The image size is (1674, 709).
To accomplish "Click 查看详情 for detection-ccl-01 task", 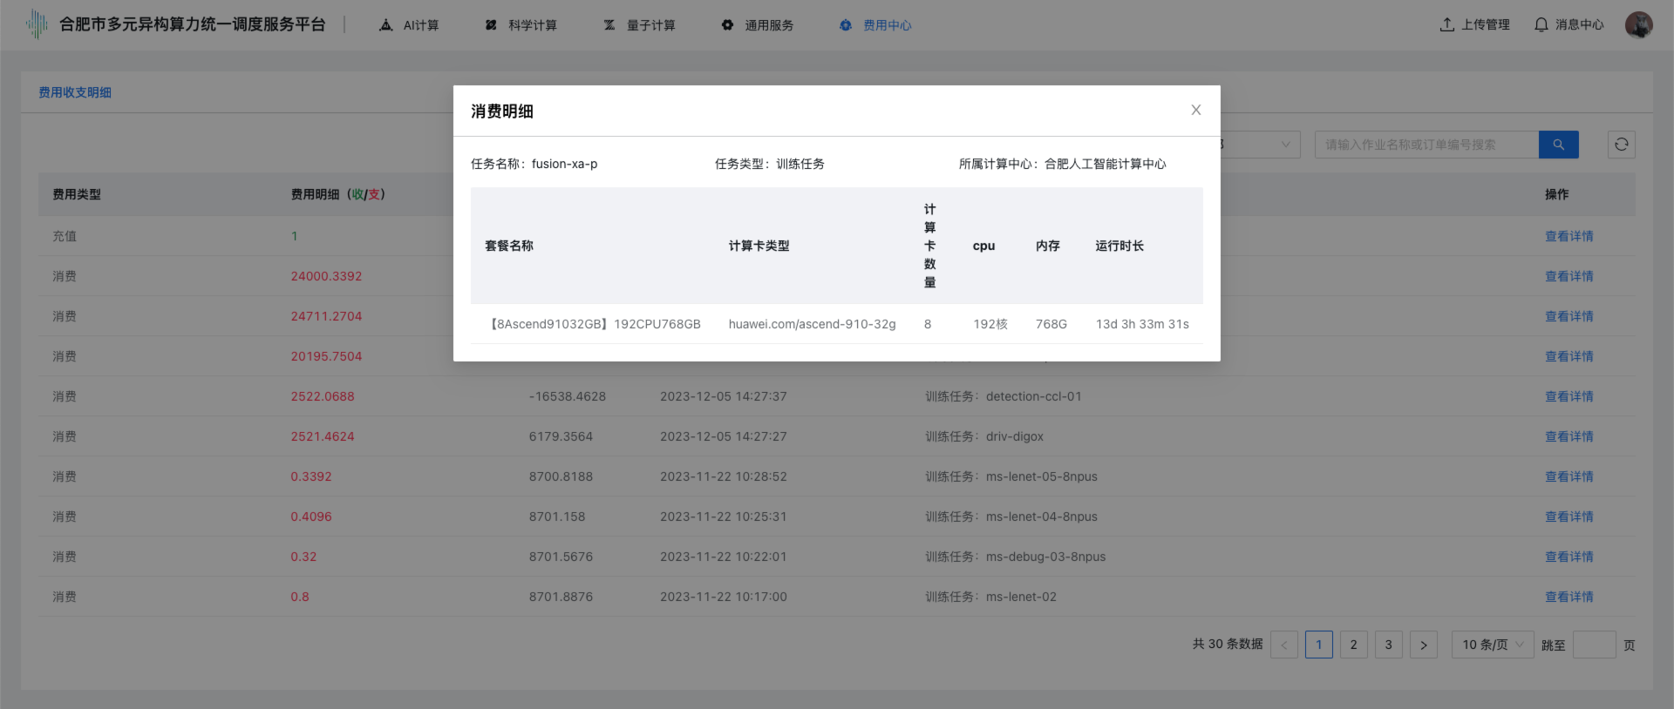I will click(x=1569, y=396).
